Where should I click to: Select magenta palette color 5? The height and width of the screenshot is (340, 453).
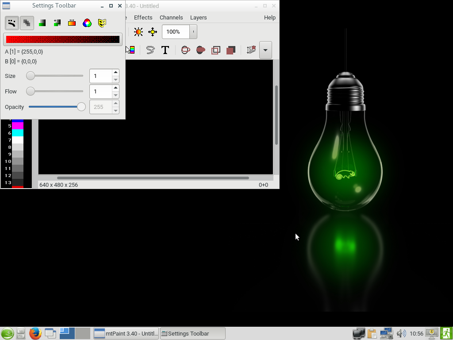(x=18, y=126)
